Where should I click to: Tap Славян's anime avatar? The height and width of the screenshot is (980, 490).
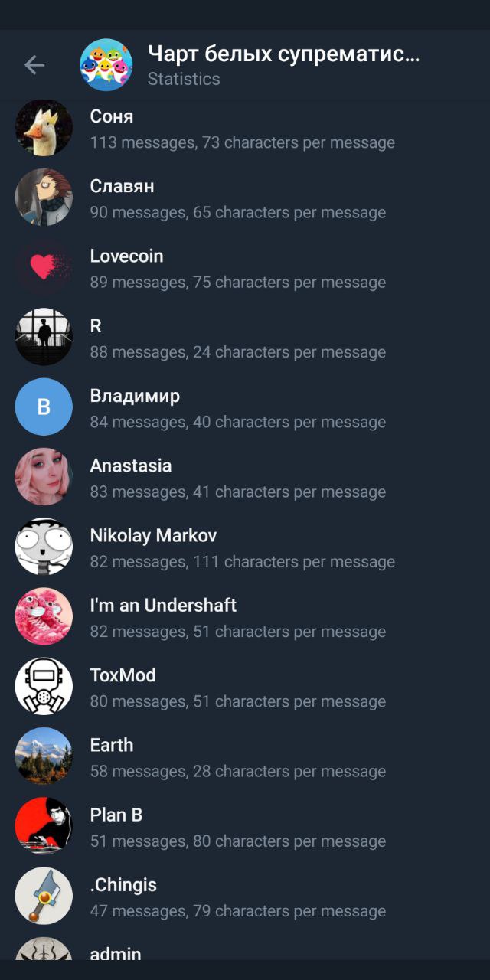pos(44,198)
